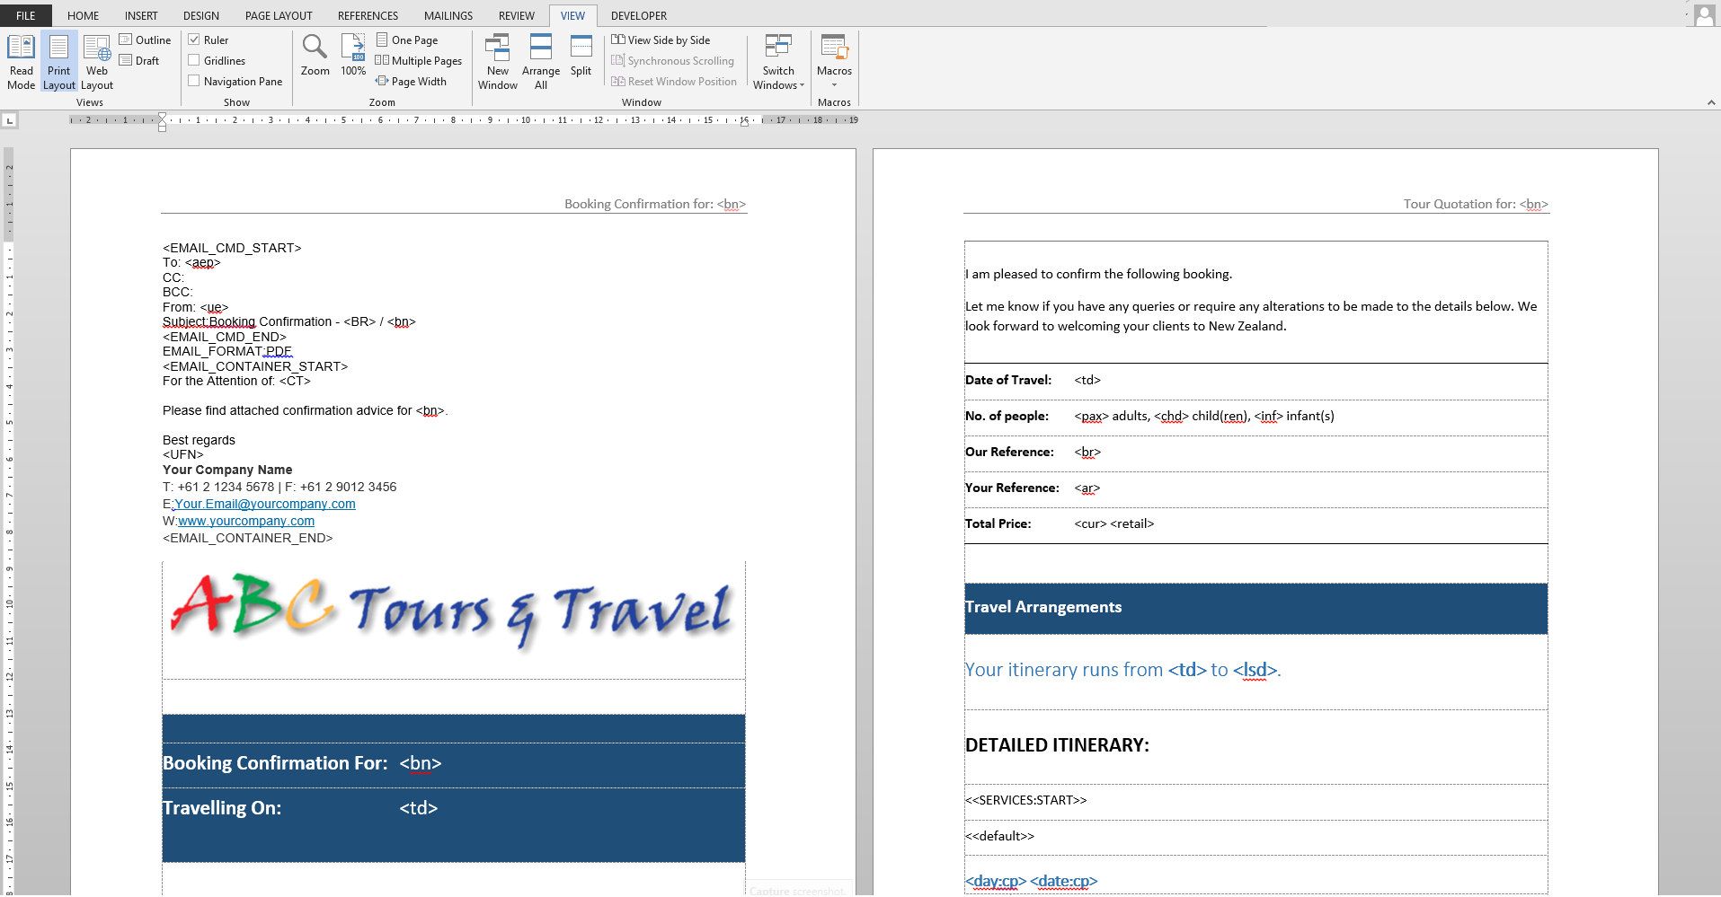Viewport: 1721px width, 897px height.
Task: Click the user account icon
Action: tap(1704, 14)
